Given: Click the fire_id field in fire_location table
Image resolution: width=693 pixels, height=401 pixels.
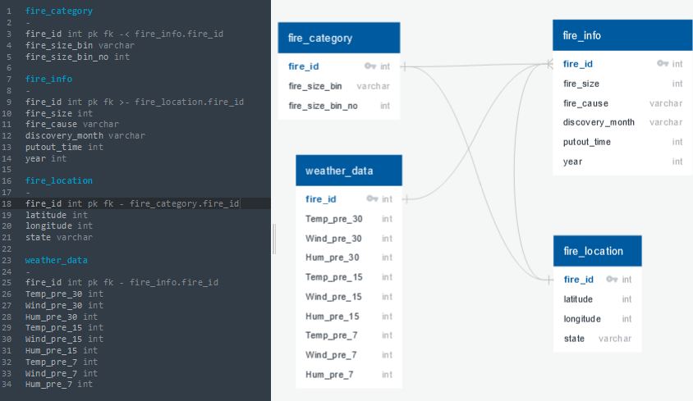Looking at the screenshot, I should pos(597,280).
